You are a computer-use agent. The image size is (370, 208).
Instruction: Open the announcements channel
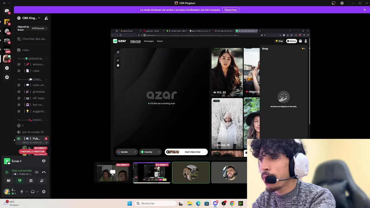(x=32, y=64)
